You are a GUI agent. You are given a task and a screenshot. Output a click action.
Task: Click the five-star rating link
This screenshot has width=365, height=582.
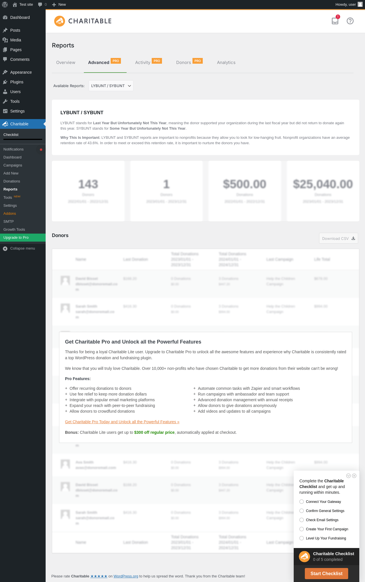[99, 576]
